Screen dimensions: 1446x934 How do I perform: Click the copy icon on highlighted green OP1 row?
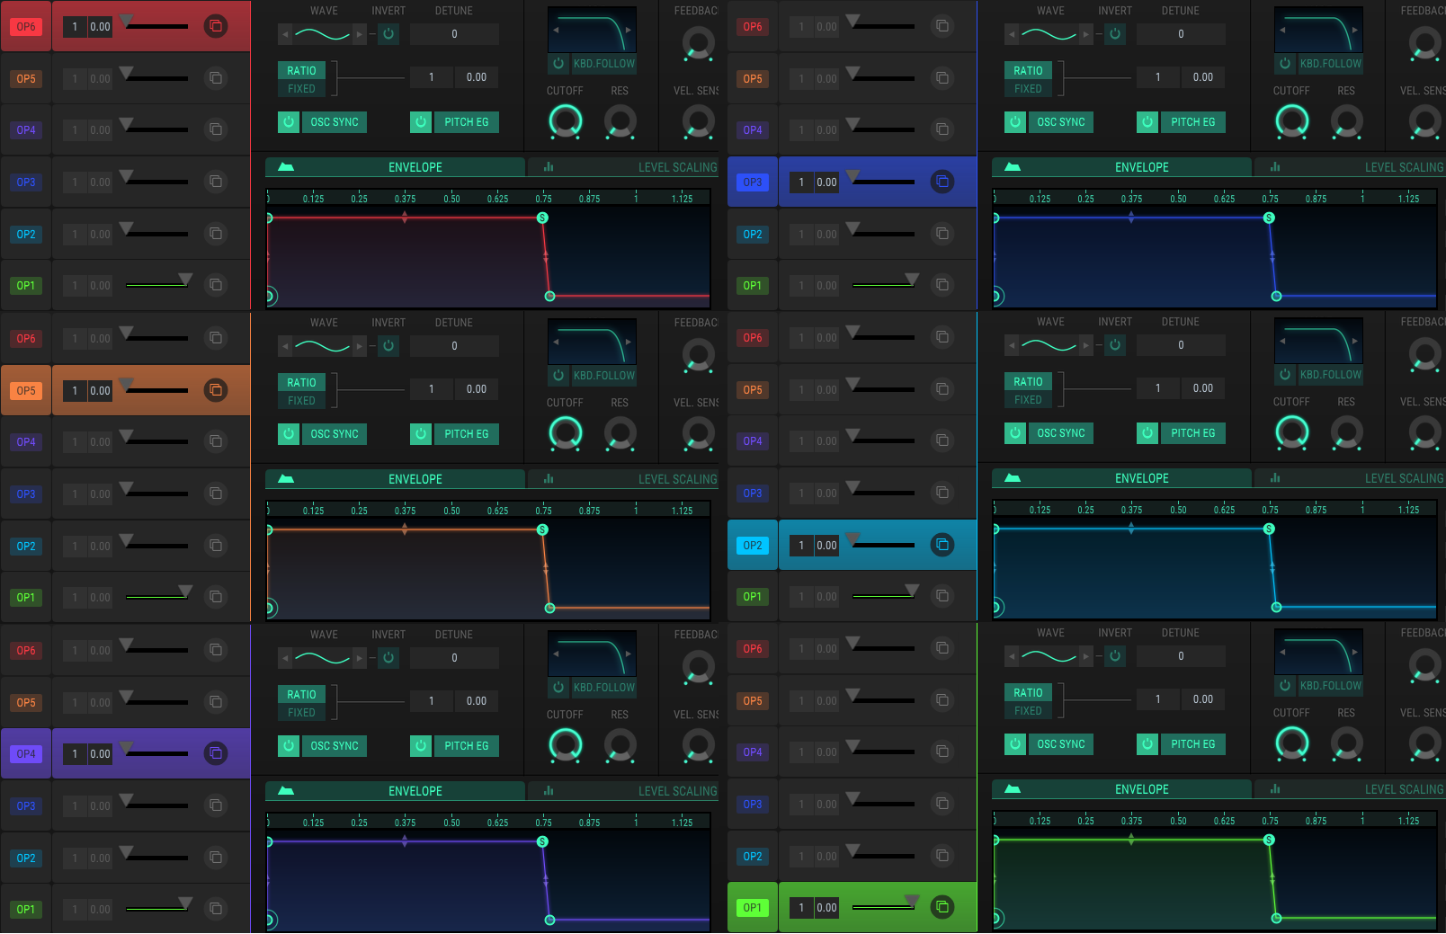click(x=942, y=907)
